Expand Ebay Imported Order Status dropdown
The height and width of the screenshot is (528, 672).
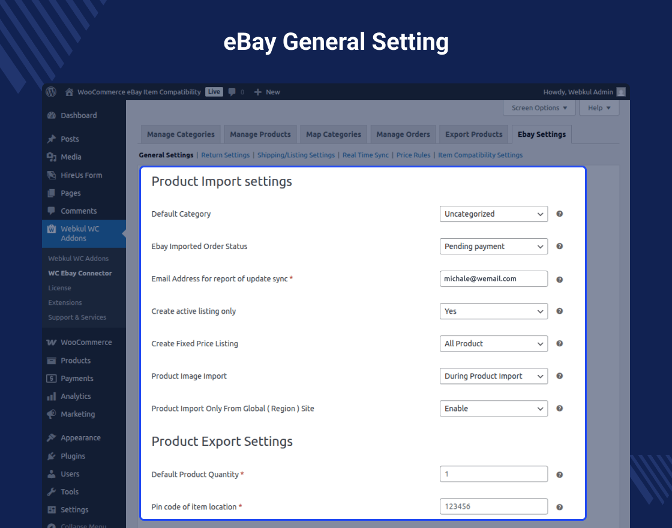(493, 247)
